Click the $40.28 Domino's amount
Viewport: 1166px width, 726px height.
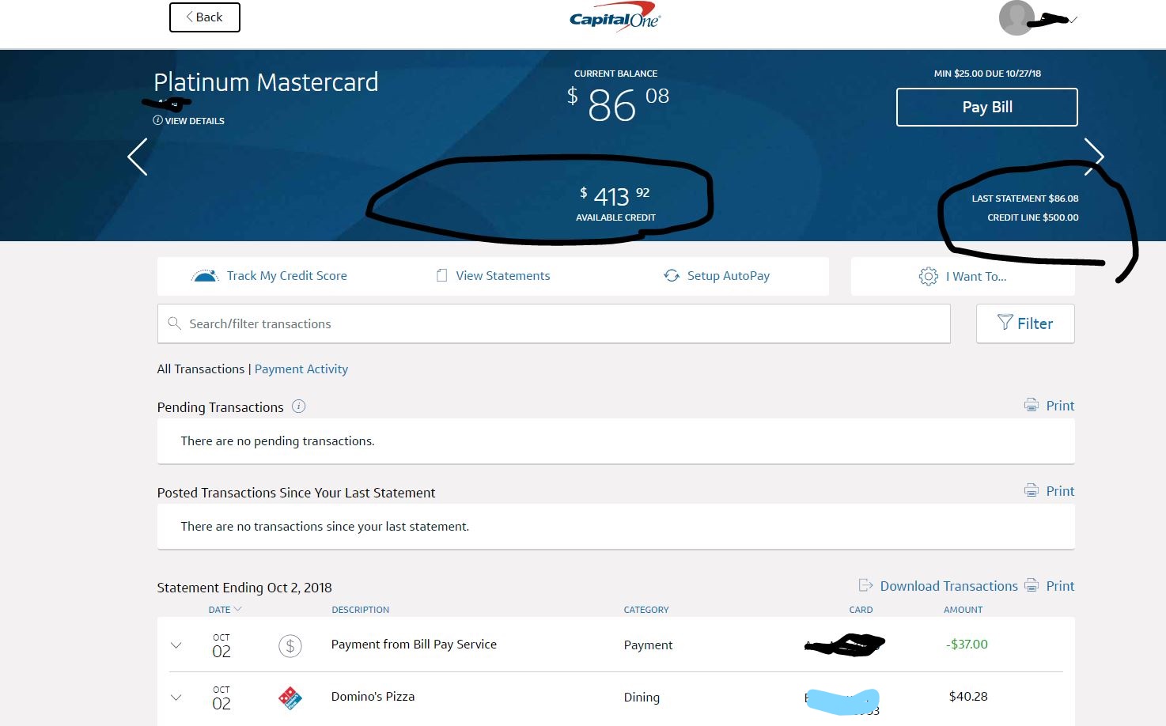pyautogui.click(x=968, y=697)
